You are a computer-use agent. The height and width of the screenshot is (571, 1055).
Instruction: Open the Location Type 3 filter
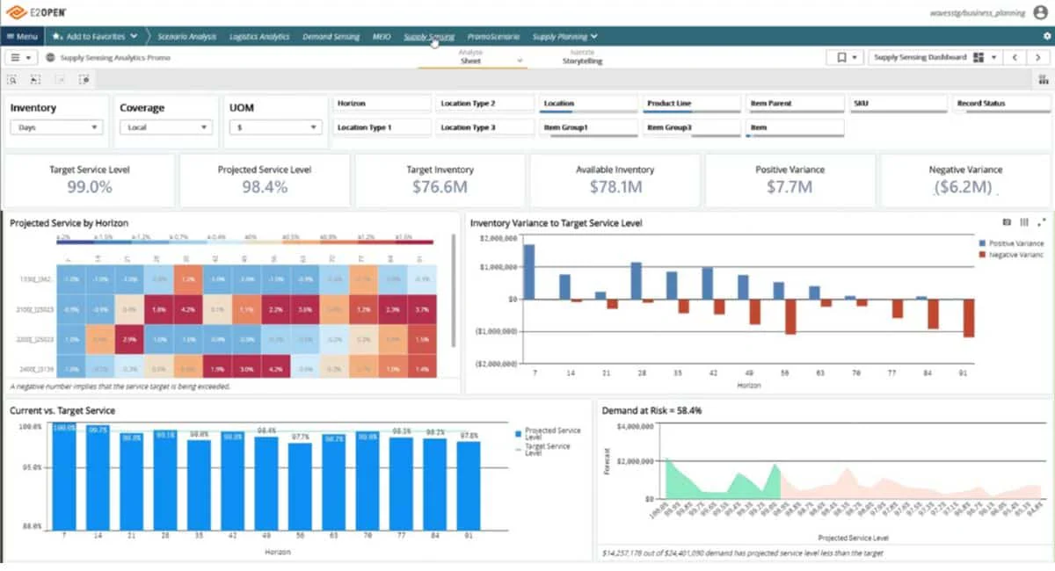(485, 128)
